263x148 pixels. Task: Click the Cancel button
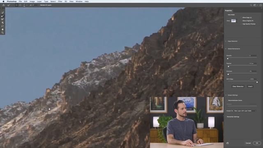[248, 143]
